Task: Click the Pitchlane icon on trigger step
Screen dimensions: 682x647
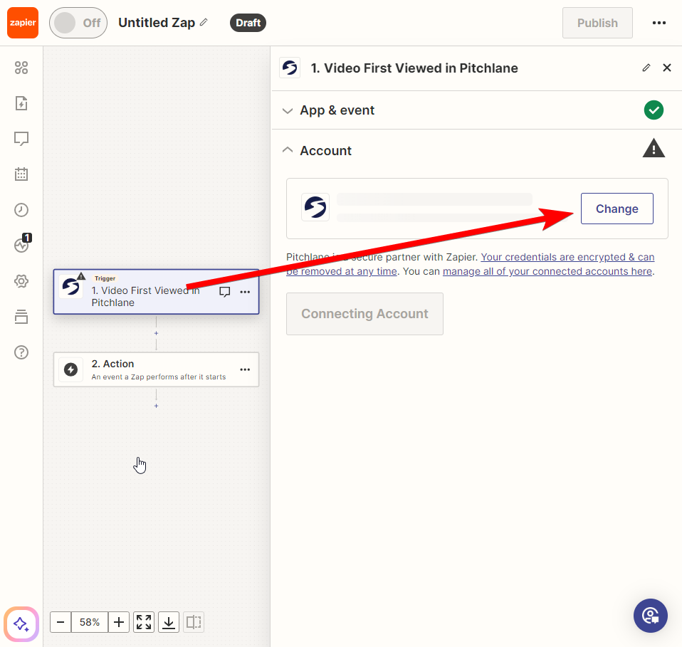Action: coord(71,287)
